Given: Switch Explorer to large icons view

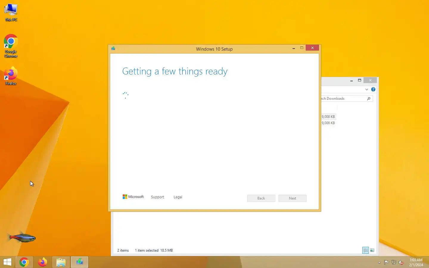Looking at the screenshot, I should click(x=372, y=250).
